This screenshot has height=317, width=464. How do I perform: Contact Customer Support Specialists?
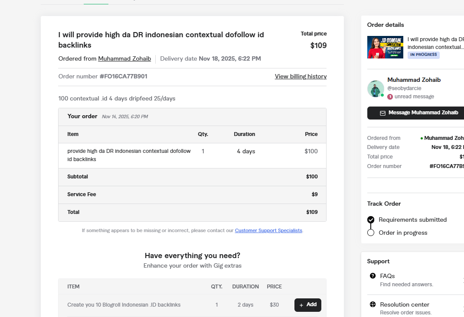268,230
